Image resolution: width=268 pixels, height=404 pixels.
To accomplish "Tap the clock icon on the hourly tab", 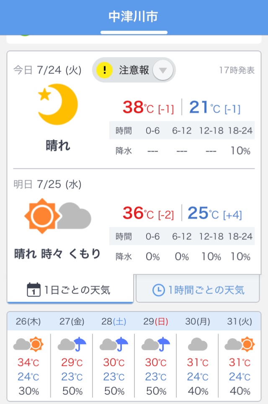I will (159, 290).
